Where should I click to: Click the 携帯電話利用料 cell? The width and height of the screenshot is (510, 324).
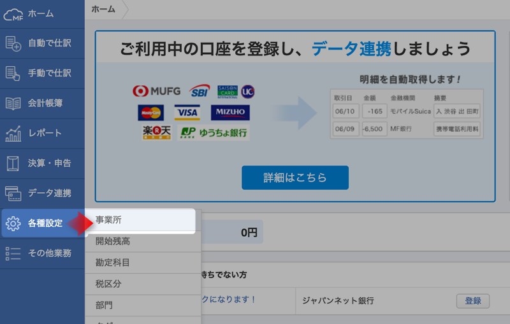pyautogui.click(x=457, y=129)
